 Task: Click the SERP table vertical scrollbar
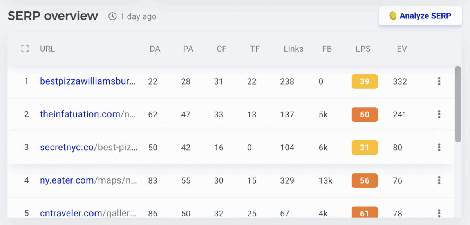tap(458, 104)
